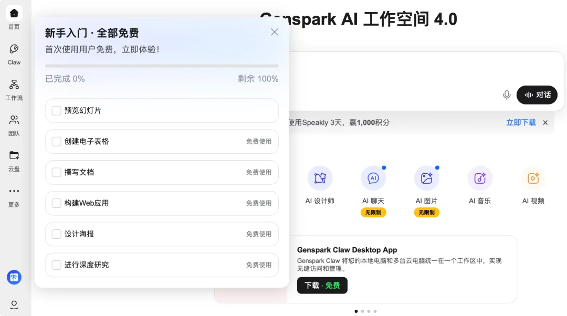Check the 创建电子表格 checkbox

[56, 141]
